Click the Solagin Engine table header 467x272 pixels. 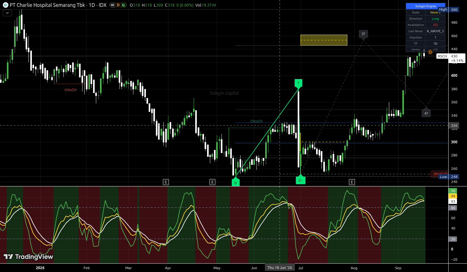click(425, 6)
